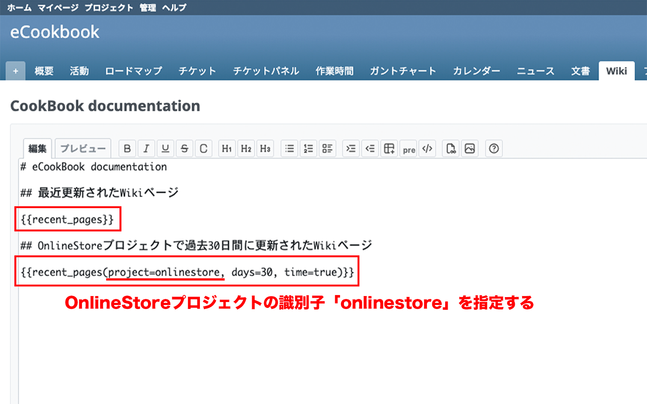The width and height of the screenshot is (647, 404).
Task: Click the マイページ top menu link
Action: tap(58, 7)
